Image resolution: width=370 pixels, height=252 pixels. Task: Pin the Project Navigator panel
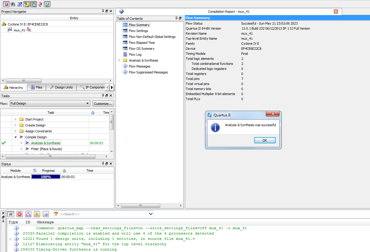click(103, 11)
